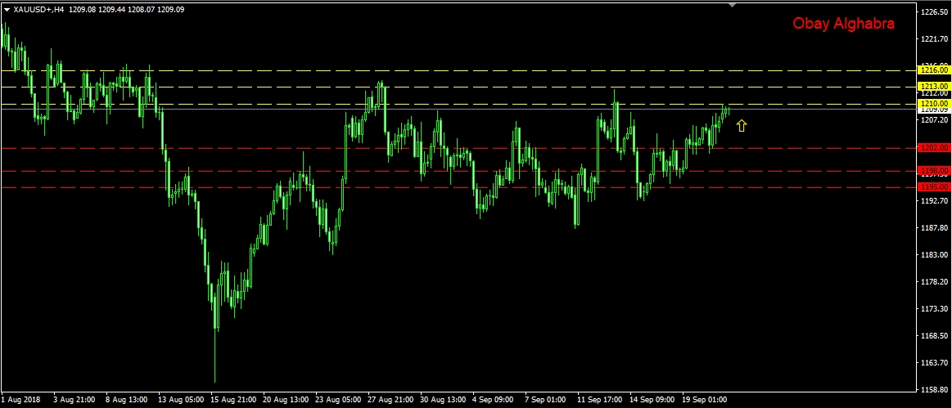Click price scale value 1178.20
The height and width of the screenshot is (408, 952).
click(x=935, y=282)
